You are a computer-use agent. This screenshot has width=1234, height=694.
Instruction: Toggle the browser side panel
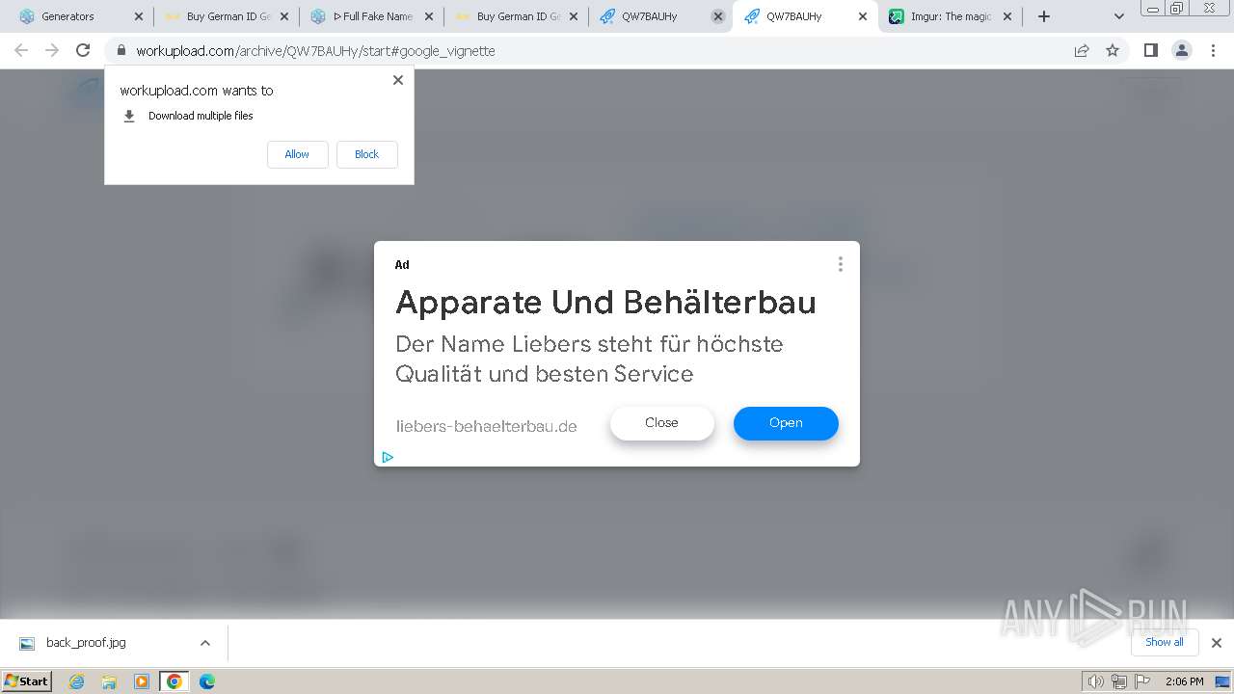click(x=1150, y=50)
